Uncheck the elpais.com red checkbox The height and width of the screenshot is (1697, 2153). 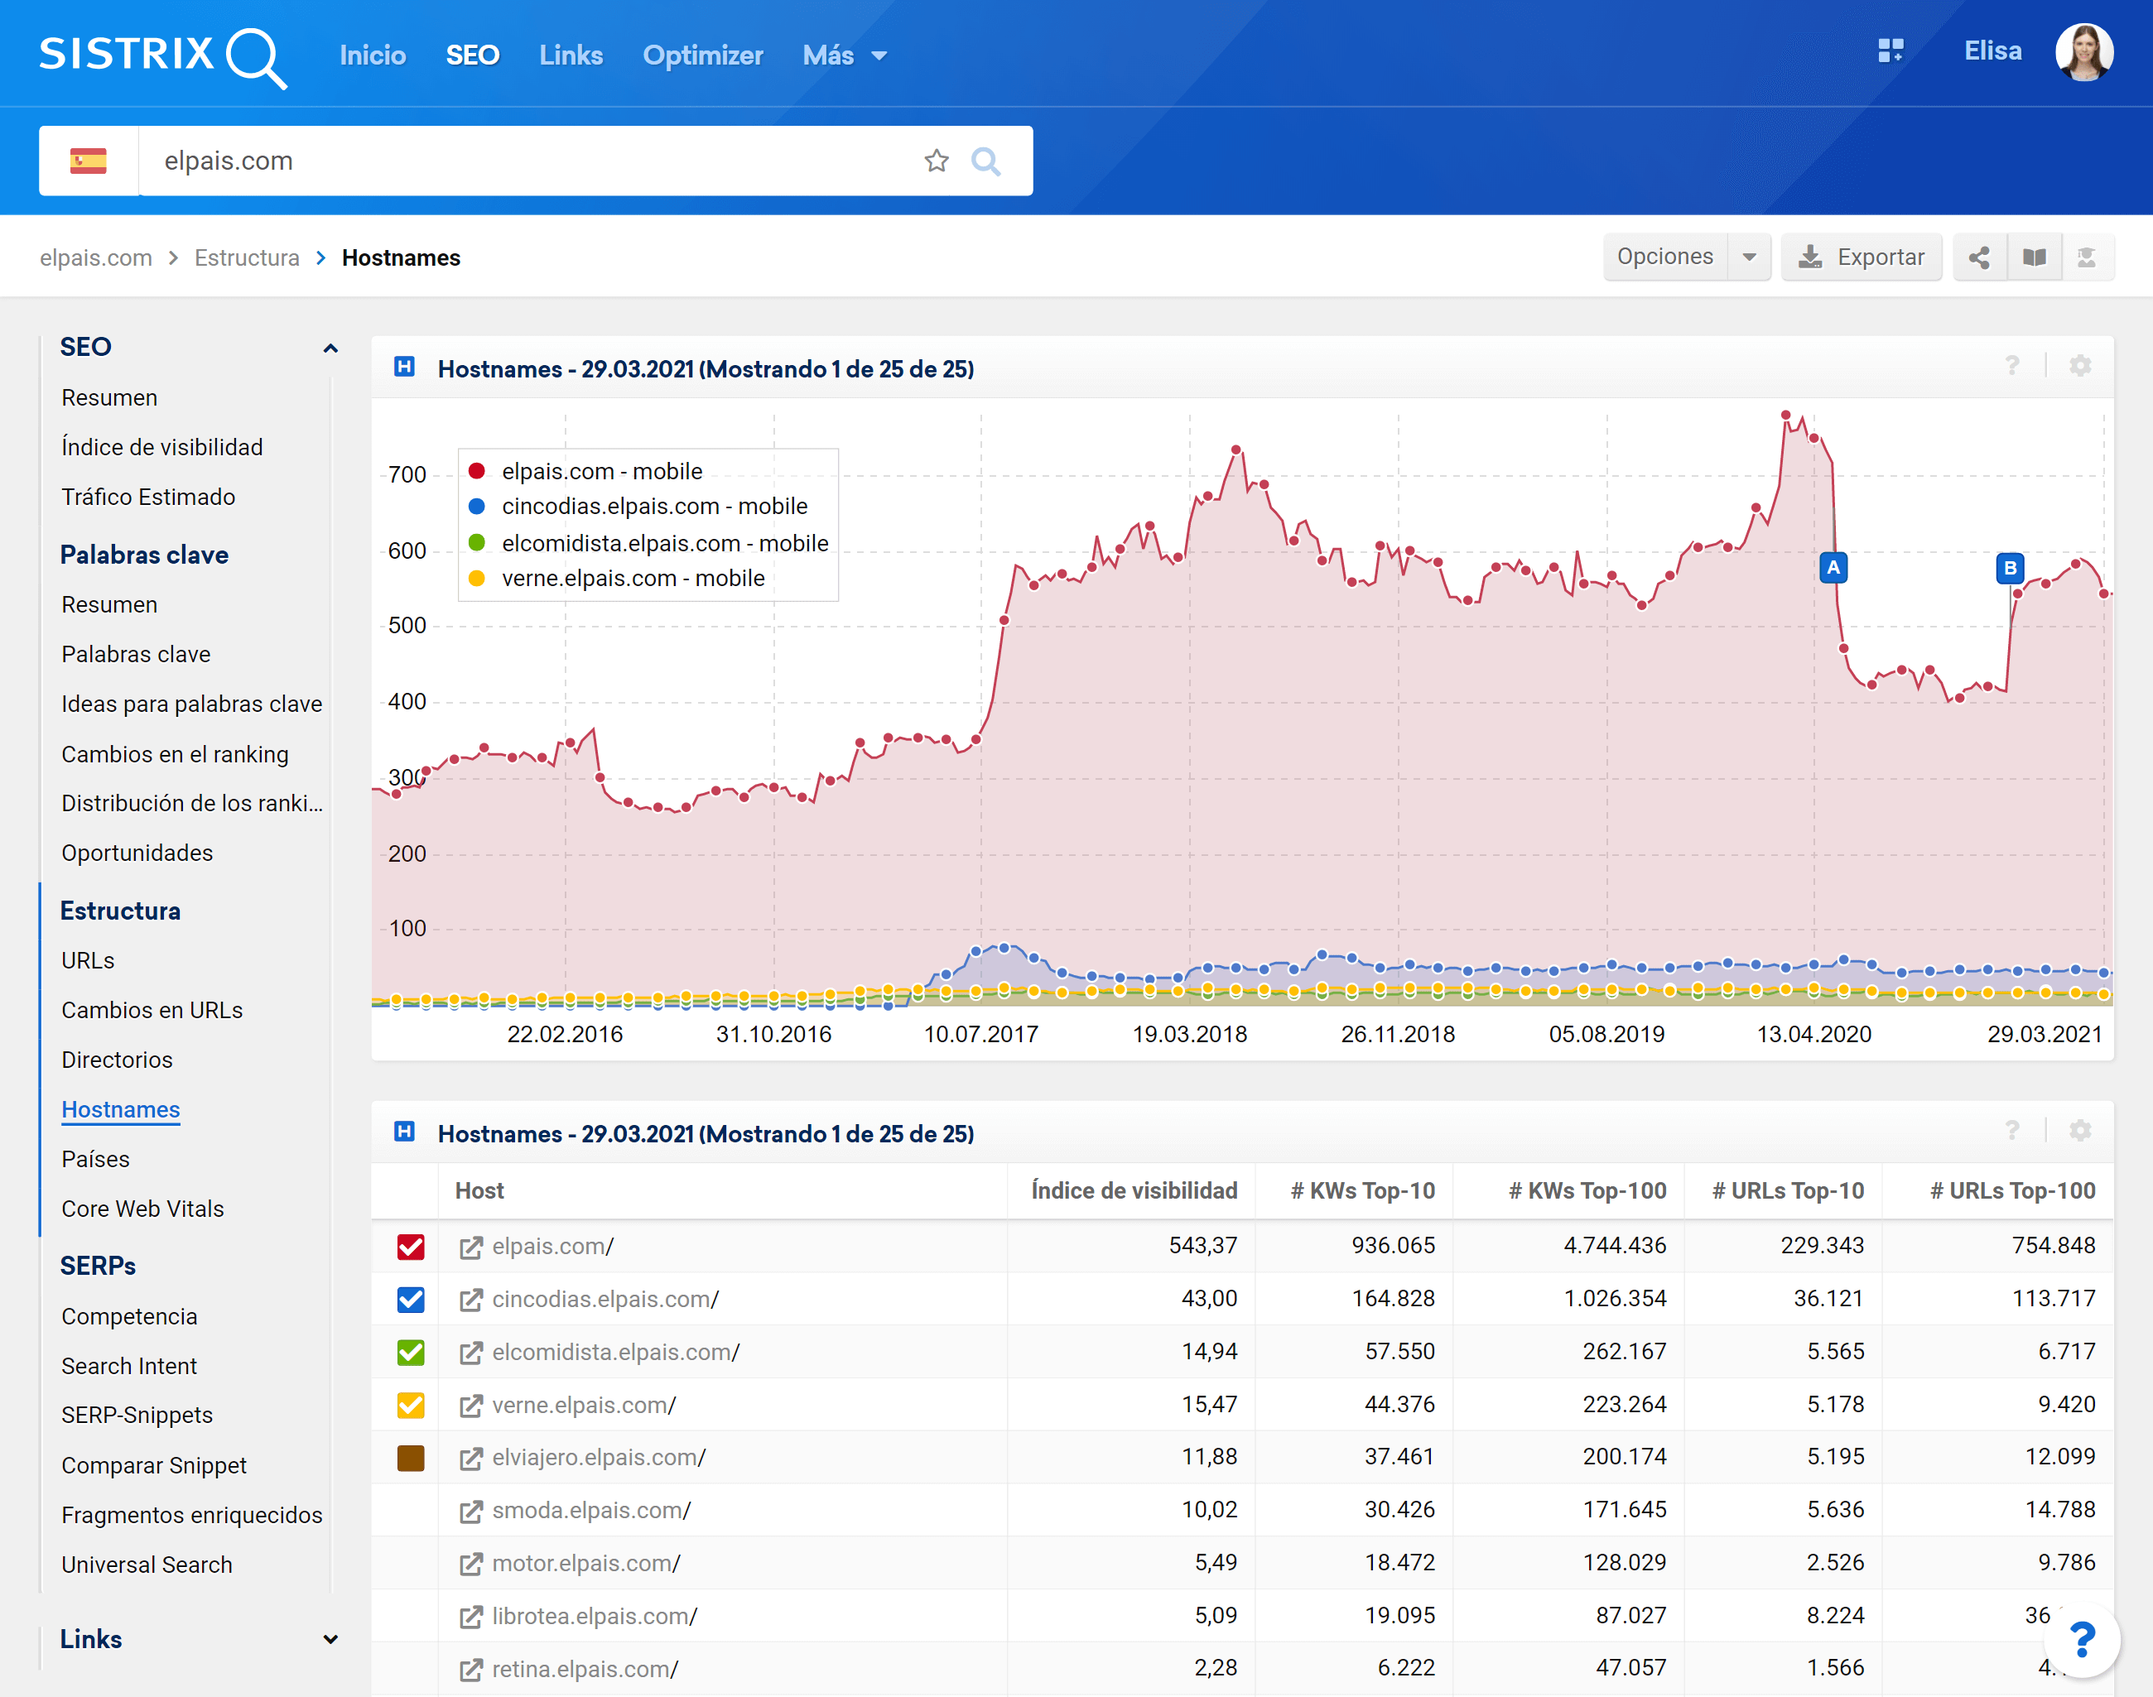(411, 1247)
